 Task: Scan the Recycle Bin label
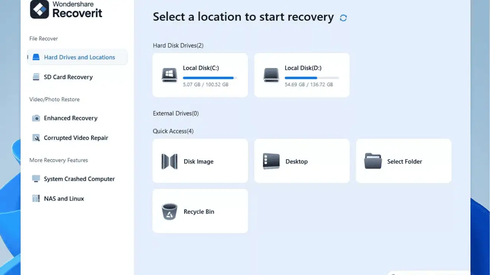click(199, 212)
